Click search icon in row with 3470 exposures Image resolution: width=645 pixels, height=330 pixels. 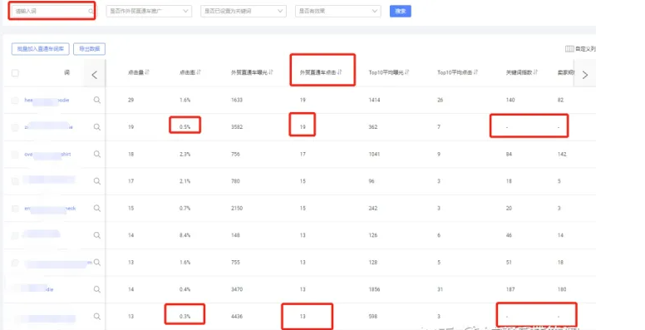point(96,289)
